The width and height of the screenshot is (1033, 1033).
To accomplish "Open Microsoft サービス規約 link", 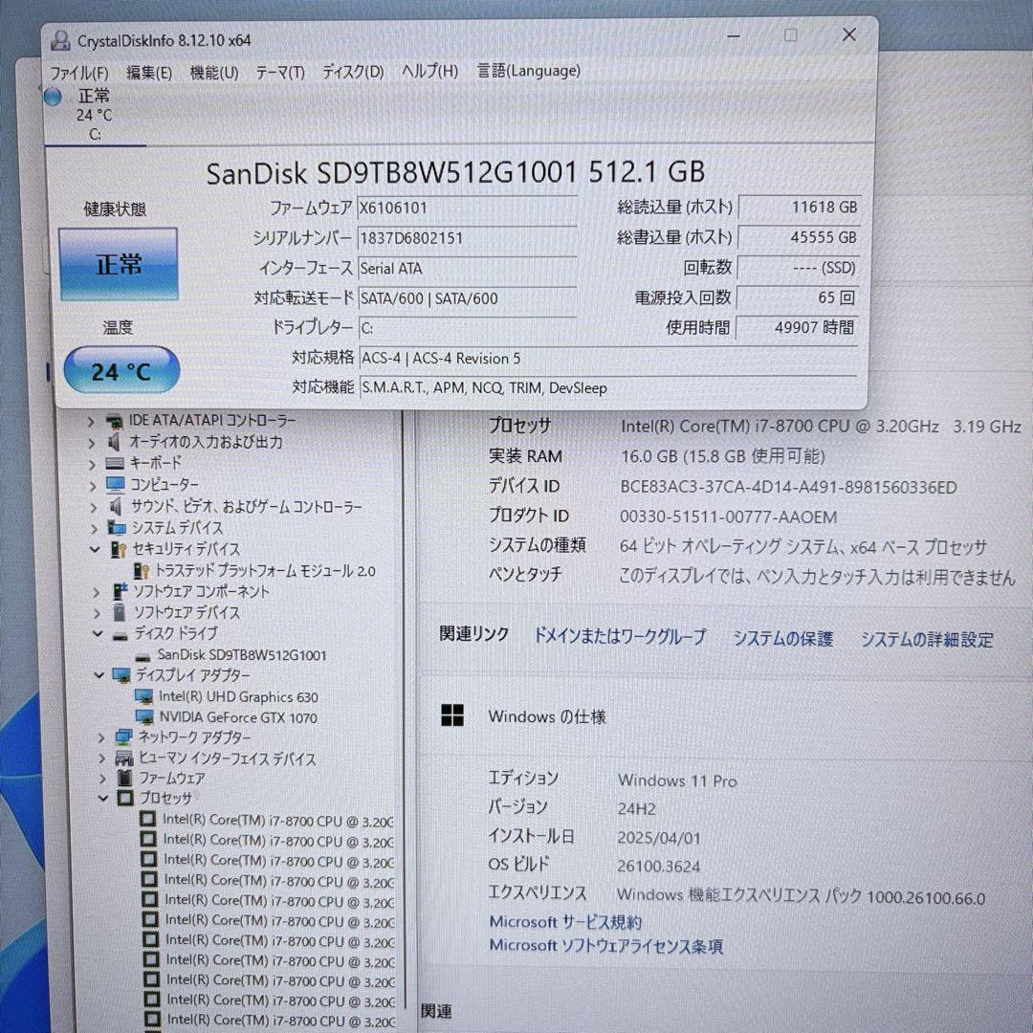I will click(x=565, y=922).
